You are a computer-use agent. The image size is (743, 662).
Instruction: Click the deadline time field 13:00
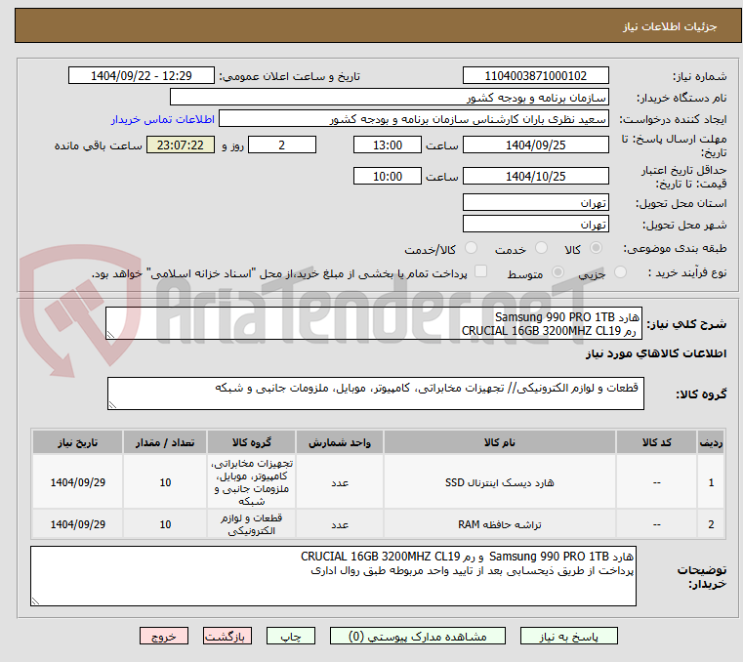tap(388, 145)
